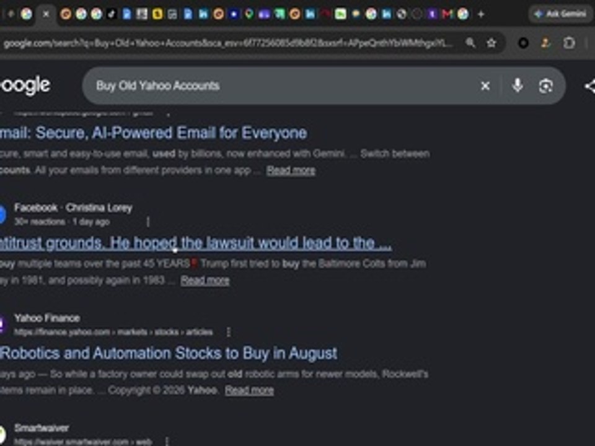Open more options for the Facebook result
The height and width of the screenshot is (446, 595).
148,222
